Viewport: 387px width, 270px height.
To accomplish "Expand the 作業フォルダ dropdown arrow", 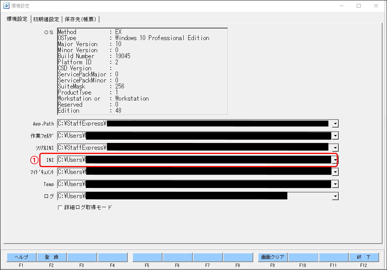I will point(335,136).
